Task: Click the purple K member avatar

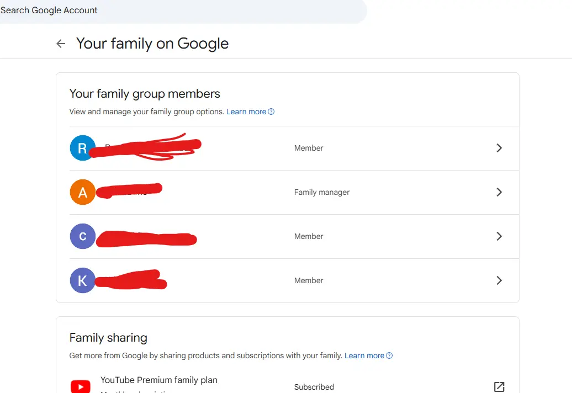Action: pyautogui.click(x=83, y=280)
